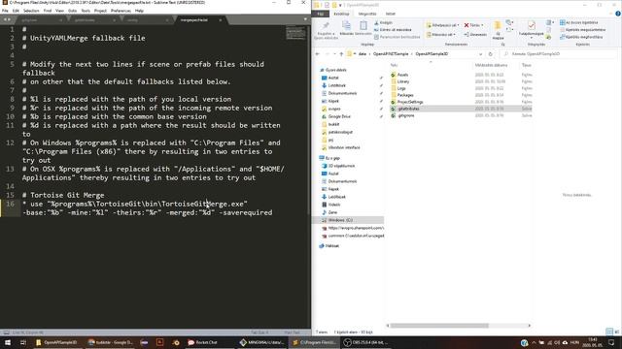Image resolution: width=622 pixels, height=349 pixels.
Task: Click the Beillesztés (paste) ribbon icon
Action: click(363, 27)
